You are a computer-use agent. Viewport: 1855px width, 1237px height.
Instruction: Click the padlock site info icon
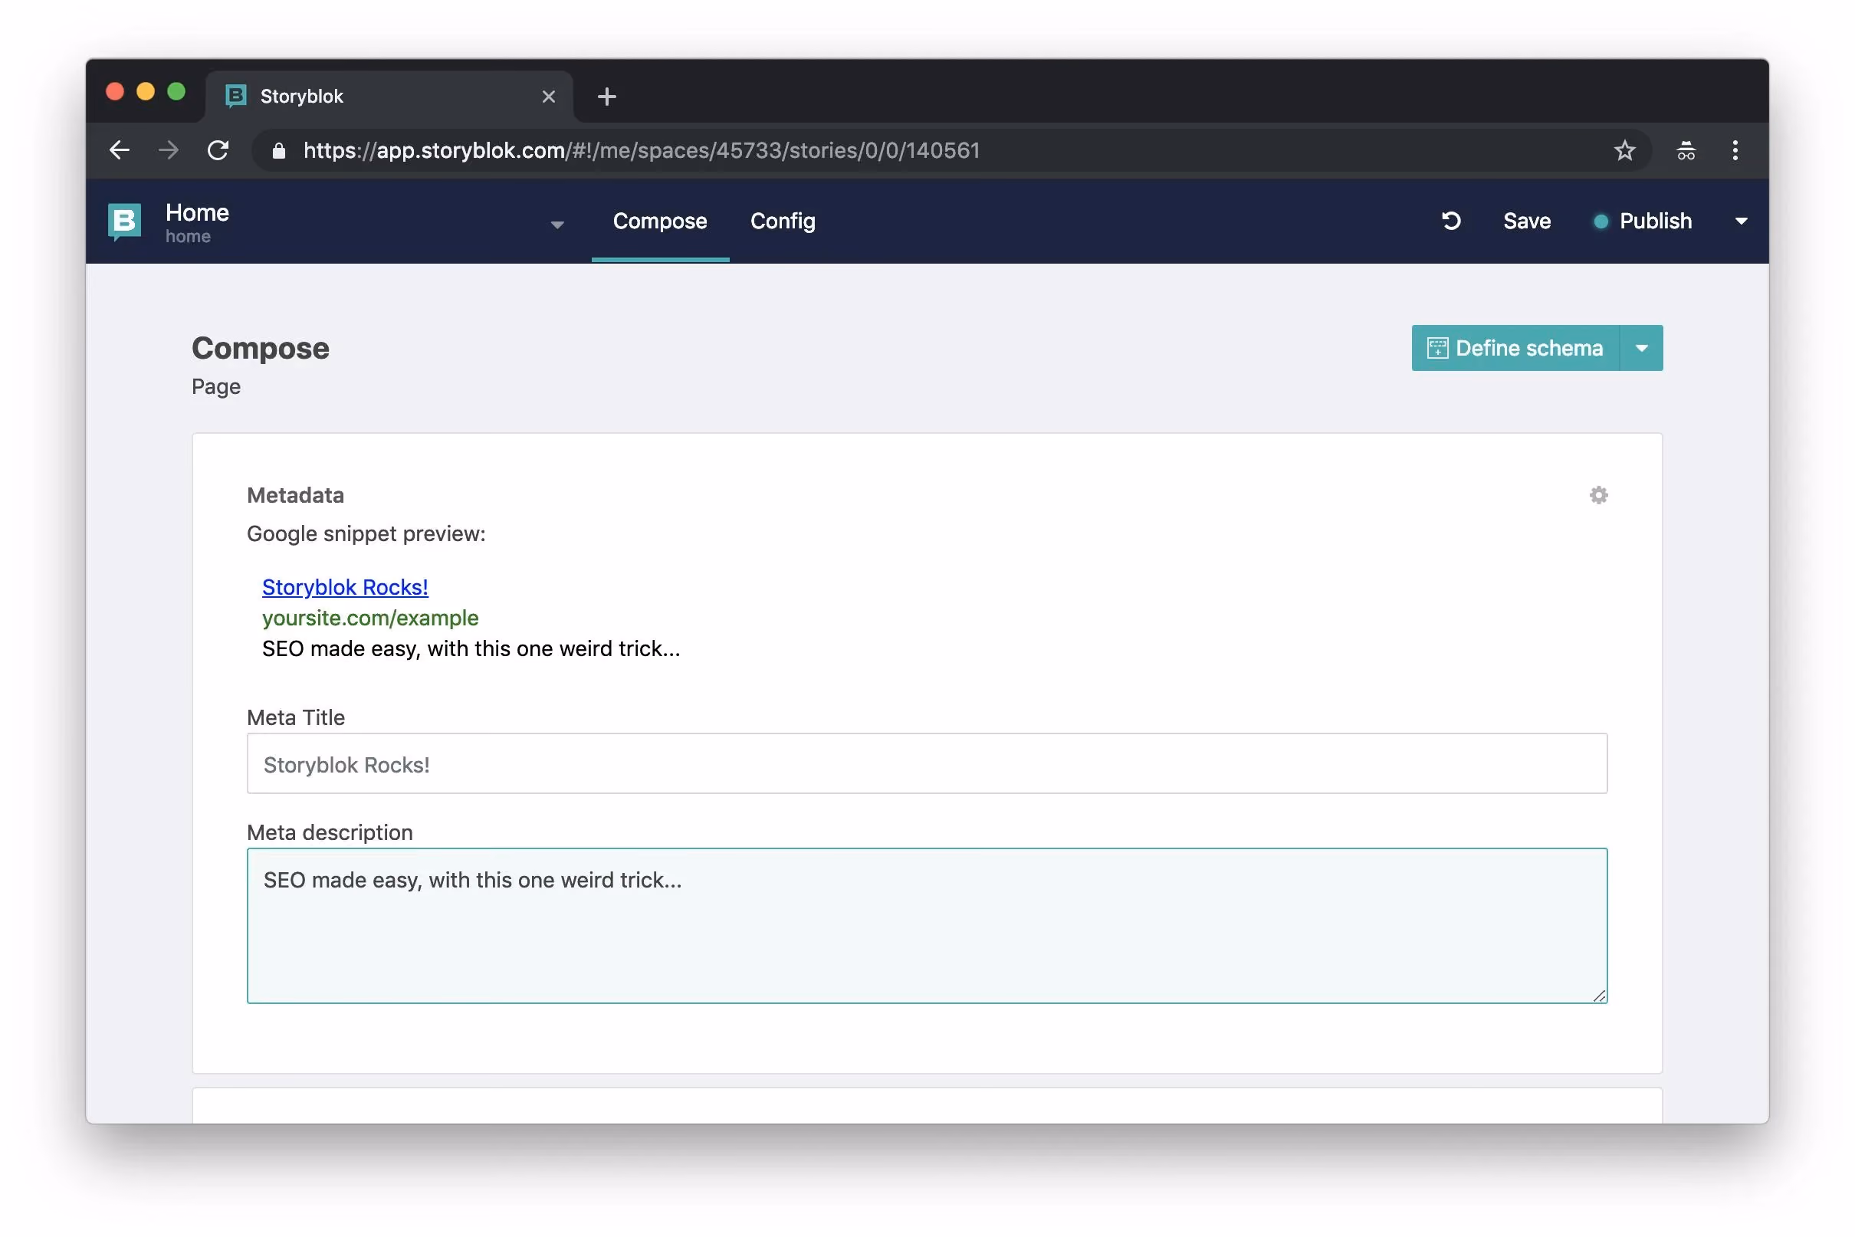pos(278,150)
